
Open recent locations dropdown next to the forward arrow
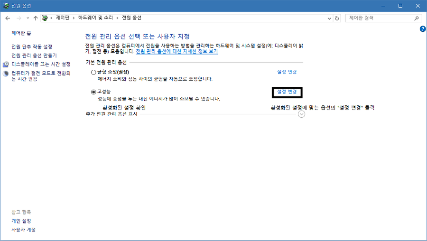28,18
